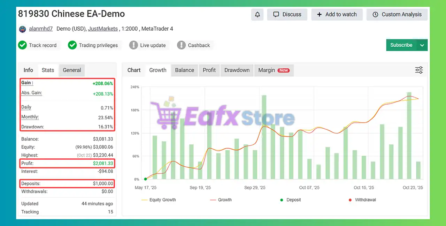Image resolution: width=446 pixels, height=226 pixels.
Task: Toggle the Growth legend series
Action: [221, 200]
